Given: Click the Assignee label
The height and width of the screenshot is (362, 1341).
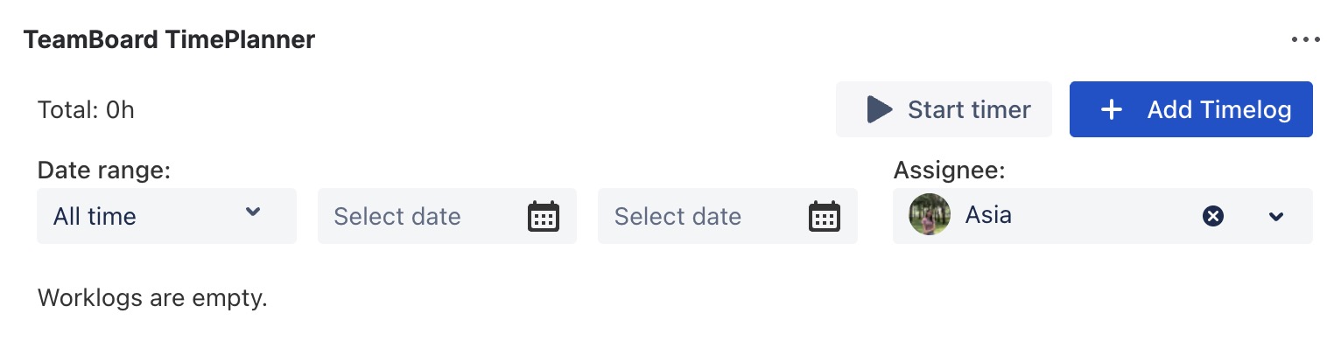Looking at the screenshot, I should [x=949, y=171].
